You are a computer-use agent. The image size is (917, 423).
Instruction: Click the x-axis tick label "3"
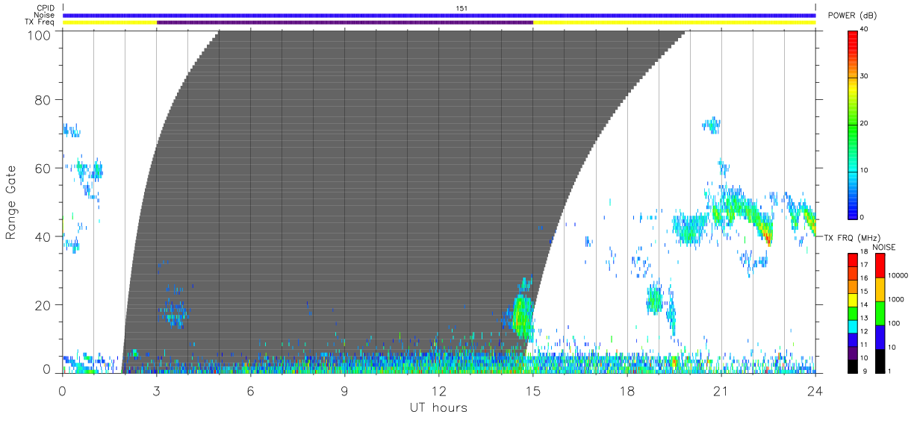click(x=156, y=390)
